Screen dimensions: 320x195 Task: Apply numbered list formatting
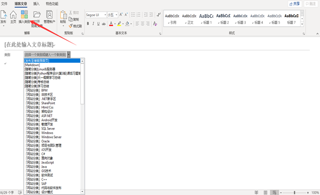(x=139, y=15)
